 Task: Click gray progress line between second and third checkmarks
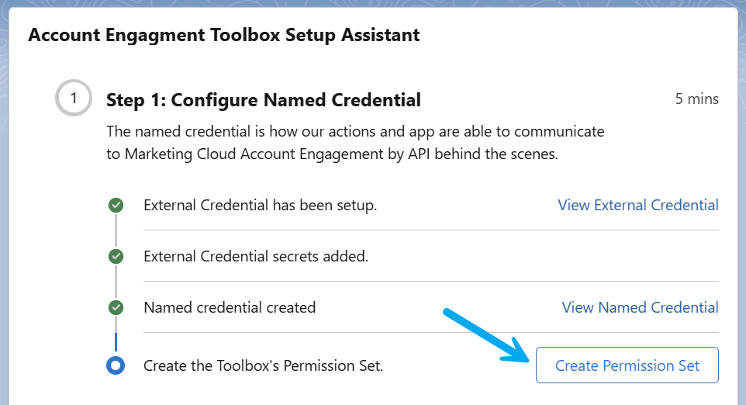116,282
